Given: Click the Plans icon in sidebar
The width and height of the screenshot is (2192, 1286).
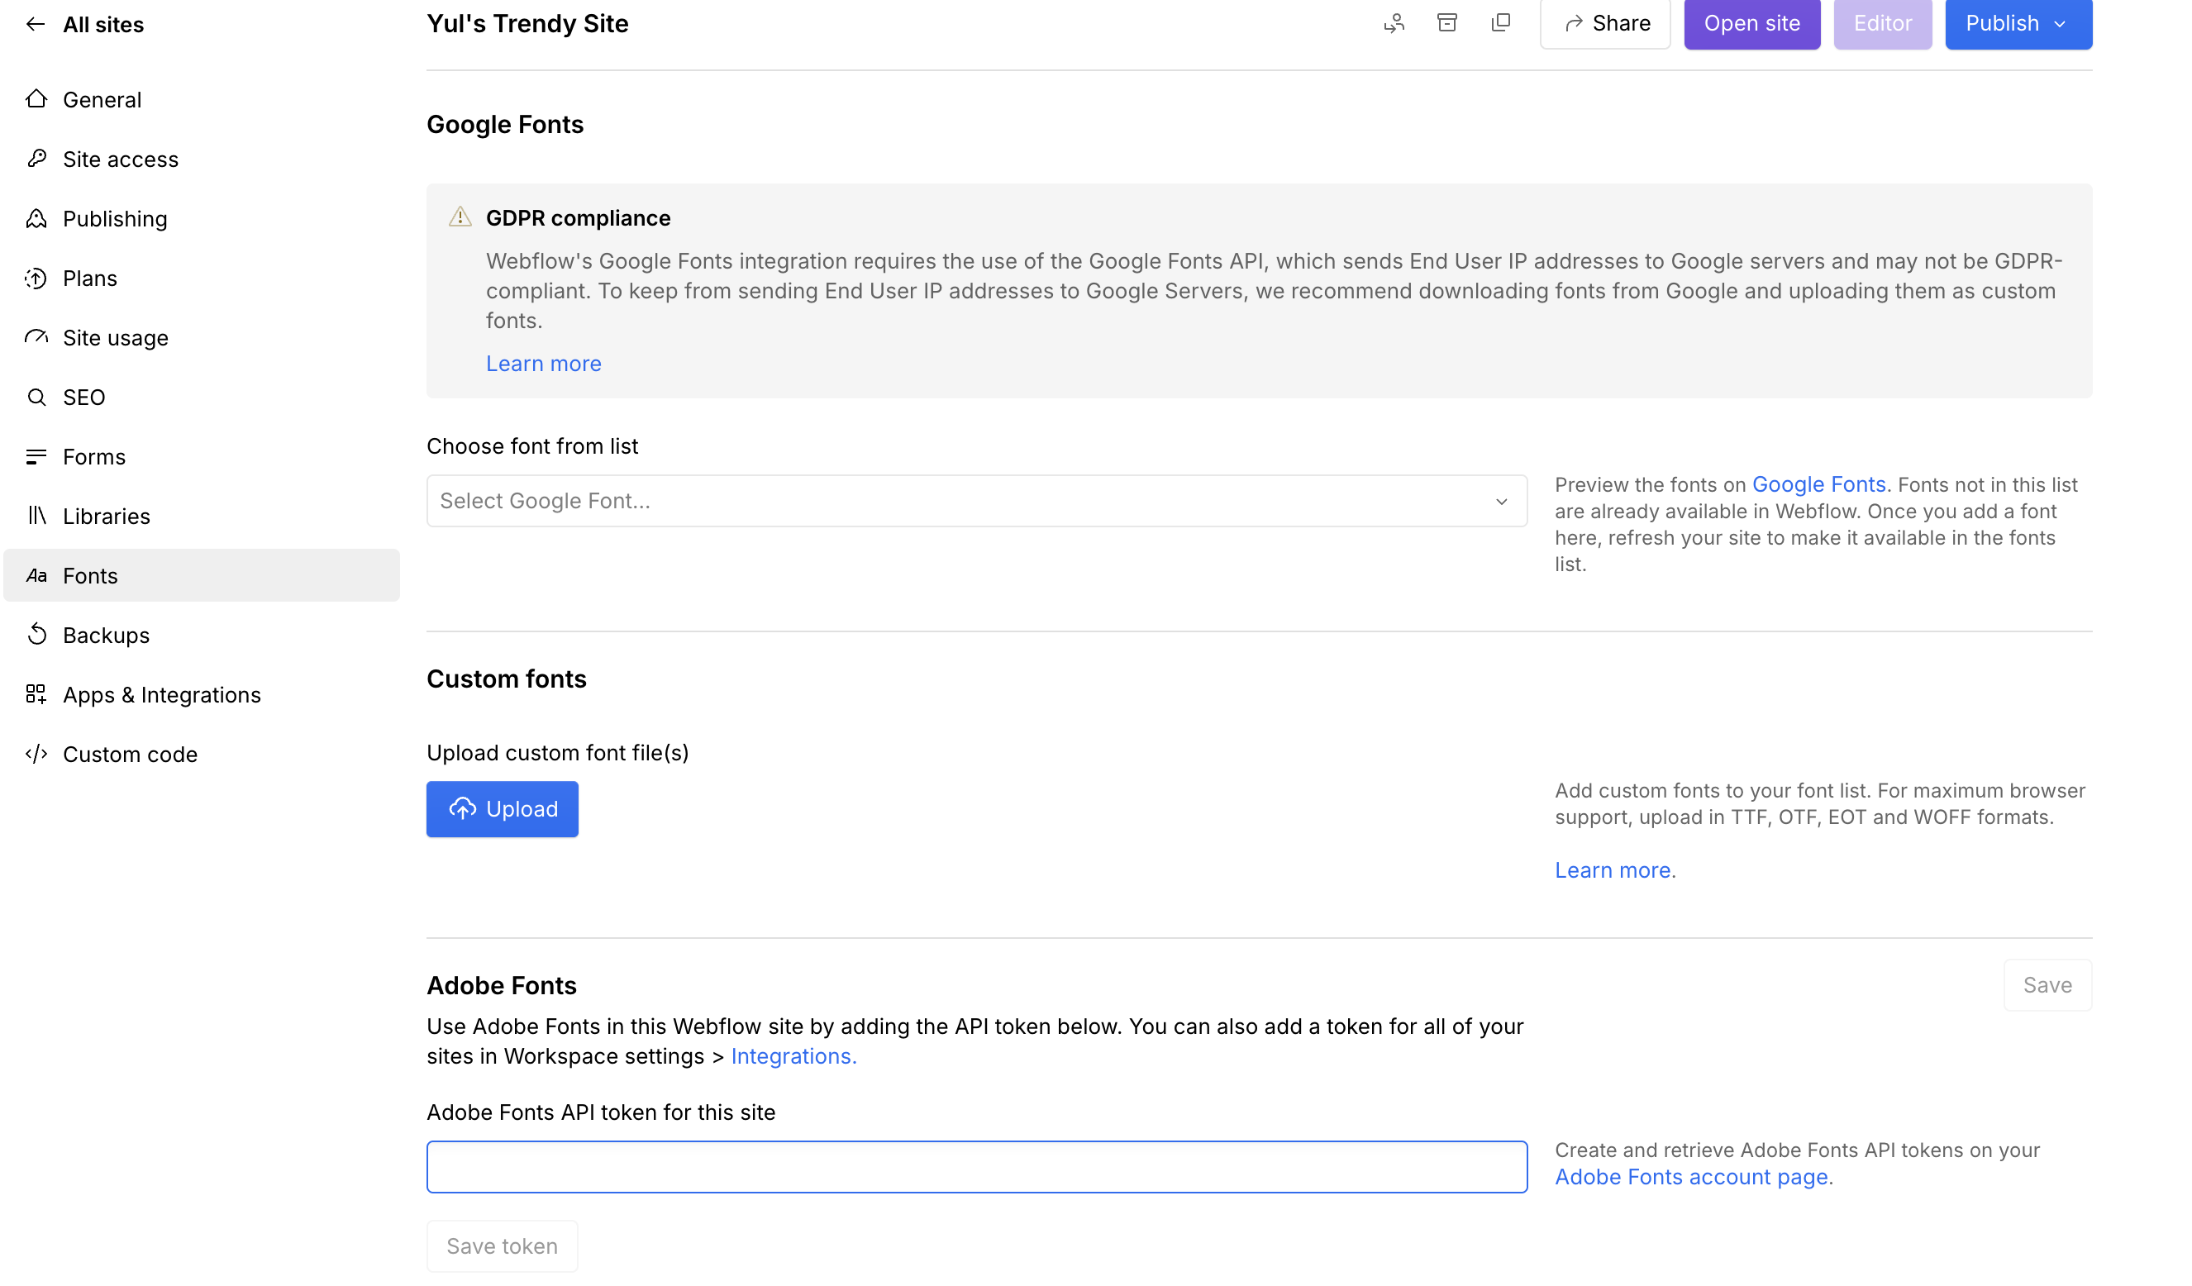Looking at the screenshot, I should click(36, 278).
